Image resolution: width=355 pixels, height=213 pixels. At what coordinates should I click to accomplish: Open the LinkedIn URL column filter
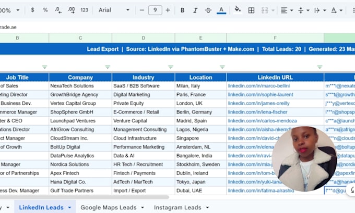(x=319, y=67)
